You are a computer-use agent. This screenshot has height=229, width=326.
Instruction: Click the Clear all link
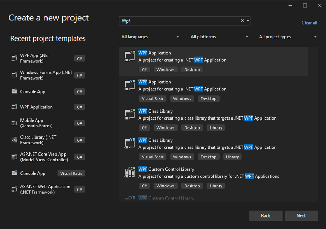[x=309, y=23]
